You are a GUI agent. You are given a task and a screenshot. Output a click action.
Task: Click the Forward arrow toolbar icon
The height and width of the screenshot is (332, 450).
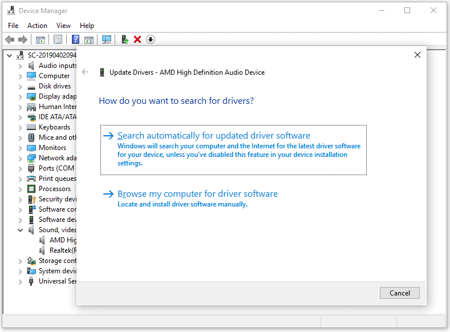23,39
